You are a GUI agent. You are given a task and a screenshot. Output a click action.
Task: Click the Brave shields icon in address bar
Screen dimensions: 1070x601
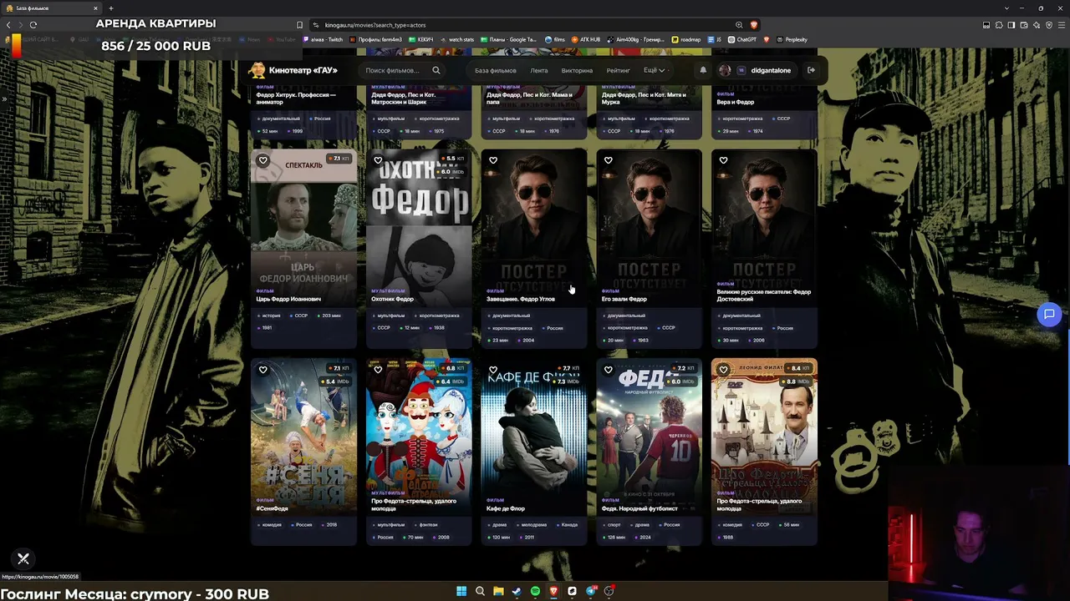[x=754, y=25]
